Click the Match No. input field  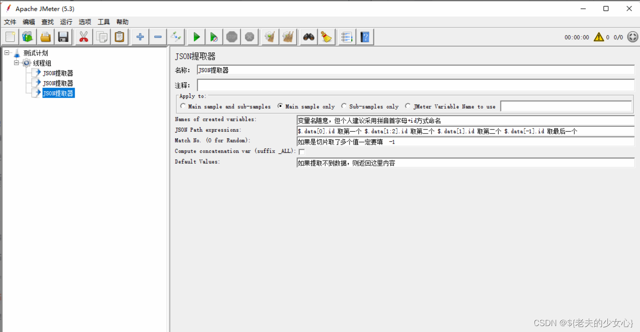[465, 141]
